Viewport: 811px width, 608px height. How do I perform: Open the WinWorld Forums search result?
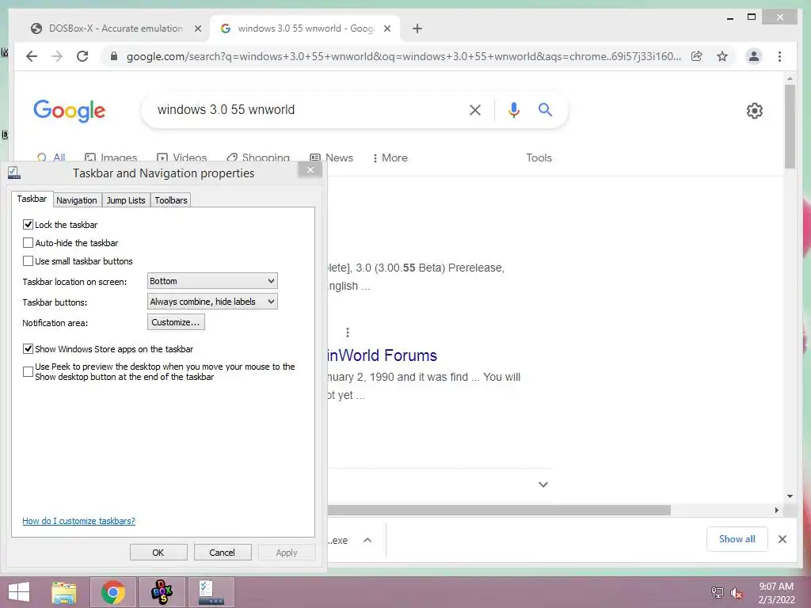coord(382,355)
